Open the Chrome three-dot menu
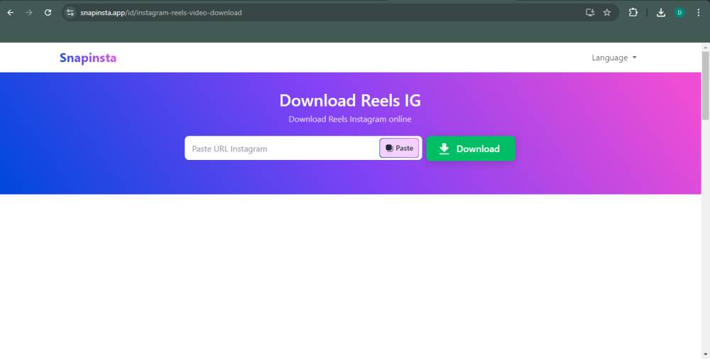The height and width of the screenshot is (359, 710). [698, 13]
